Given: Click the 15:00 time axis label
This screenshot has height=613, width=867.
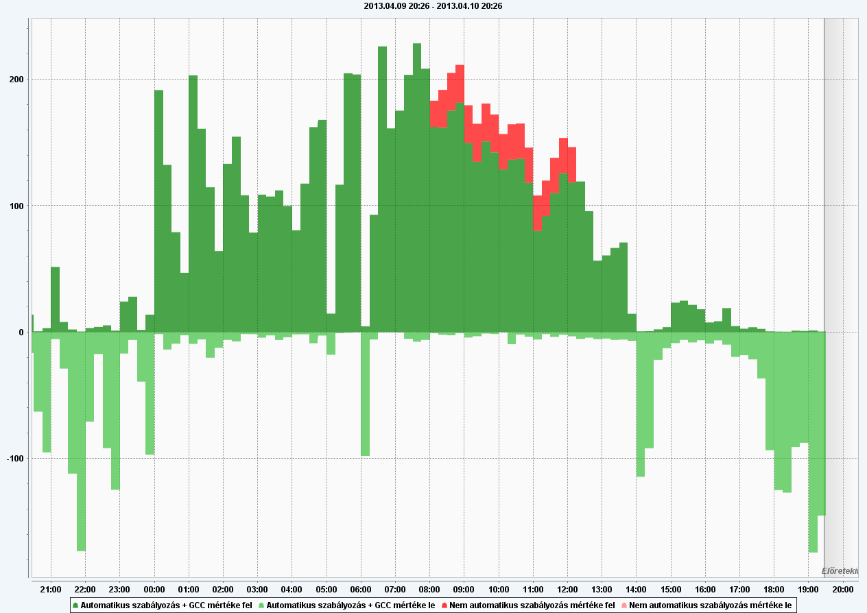Looking at the screenshot, I should [x=671, y=589].
